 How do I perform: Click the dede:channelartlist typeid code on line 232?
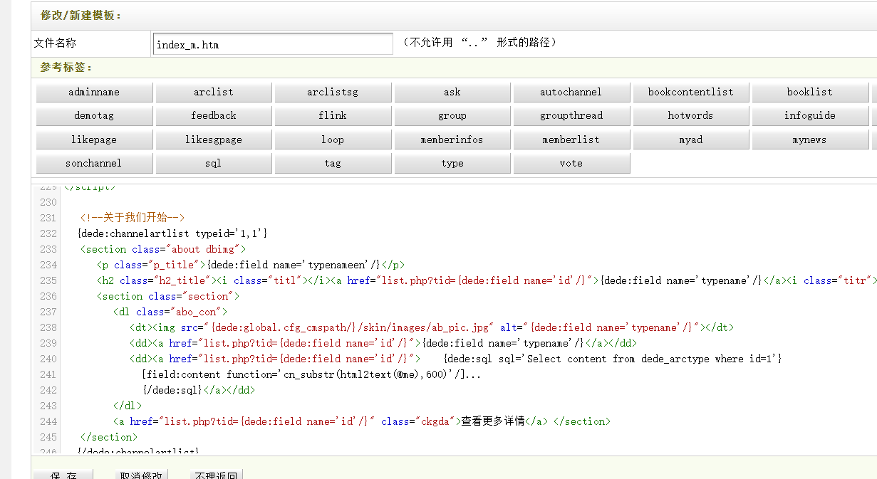pyautogui.click(x=172, y=233)
